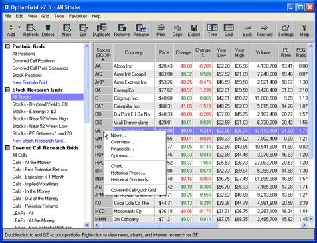The width and height of the screenshot is (317, 243).
Task: Select Calls - Implied Volatilities grid
Action: (35, 184)
